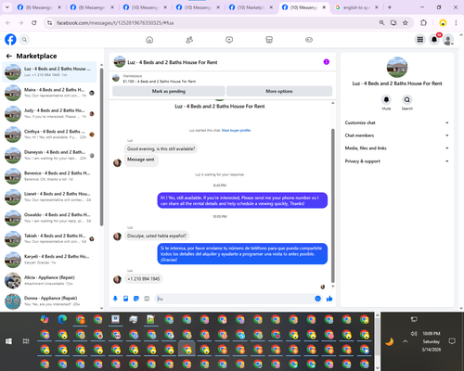Switch to the first (9) Messenger tab
Screen dimensions: 464x371
[39, 7]
